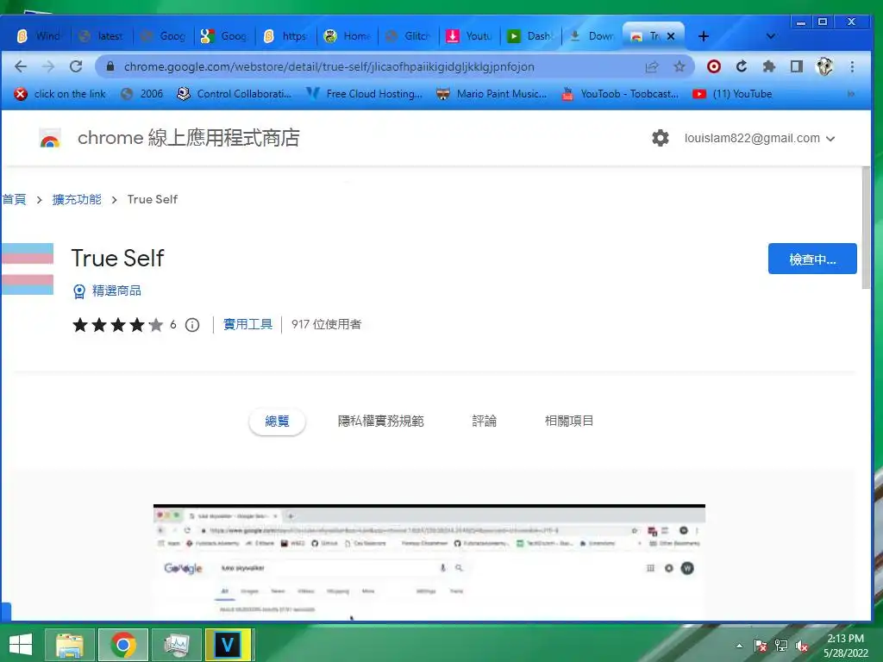Show more bookmarks overflow chevron
The image size is (883, 662).
tap(851, 94)
